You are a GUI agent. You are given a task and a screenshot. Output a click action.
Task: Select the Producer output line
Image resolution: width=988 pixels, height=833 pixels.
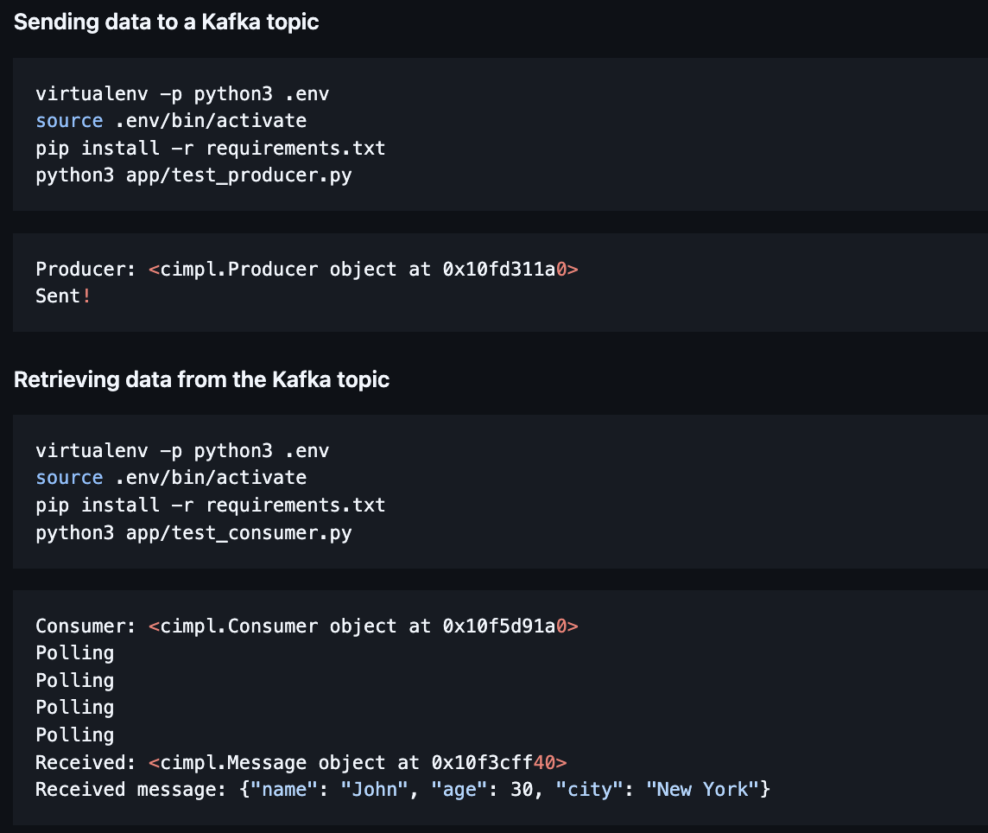pyautogui.click(x=307, y=269)
